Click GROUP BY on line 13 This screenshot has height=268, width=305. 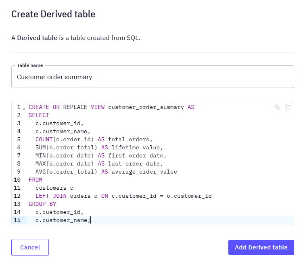[x=42, y=204]
